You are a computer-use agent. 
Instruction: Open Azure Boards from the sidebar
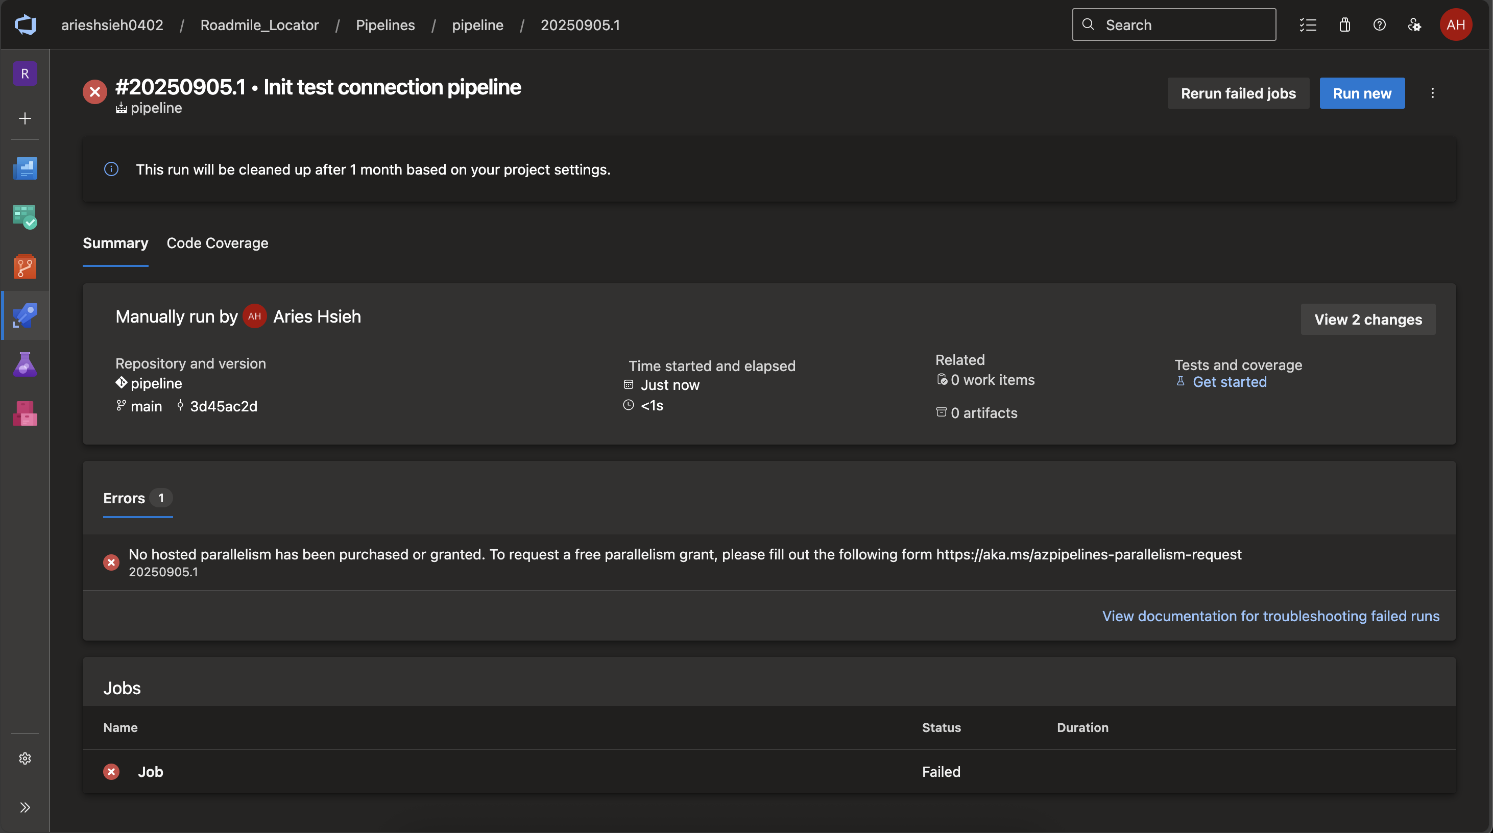[x=25, y=218]
